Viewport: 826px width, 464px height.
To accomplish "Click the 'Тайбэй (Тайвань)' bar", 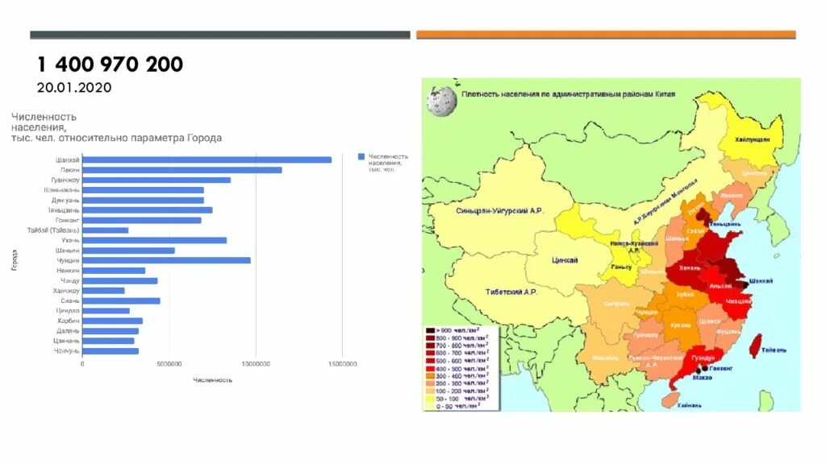I will pyautogui.click(x=106, y=230).
